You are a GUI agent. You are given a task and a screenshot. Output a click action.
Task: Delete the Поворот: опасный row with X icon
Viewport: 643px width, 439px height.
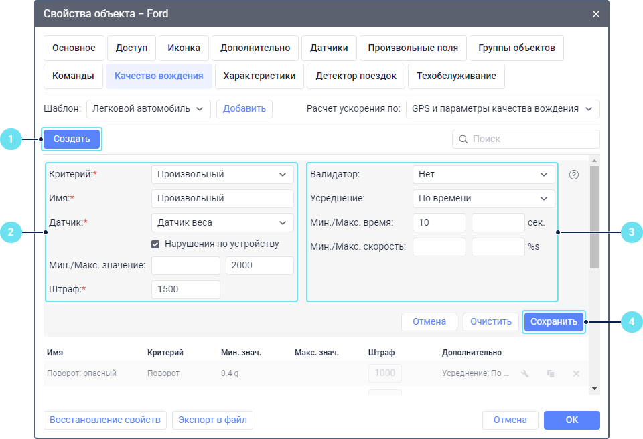(576, 373)
